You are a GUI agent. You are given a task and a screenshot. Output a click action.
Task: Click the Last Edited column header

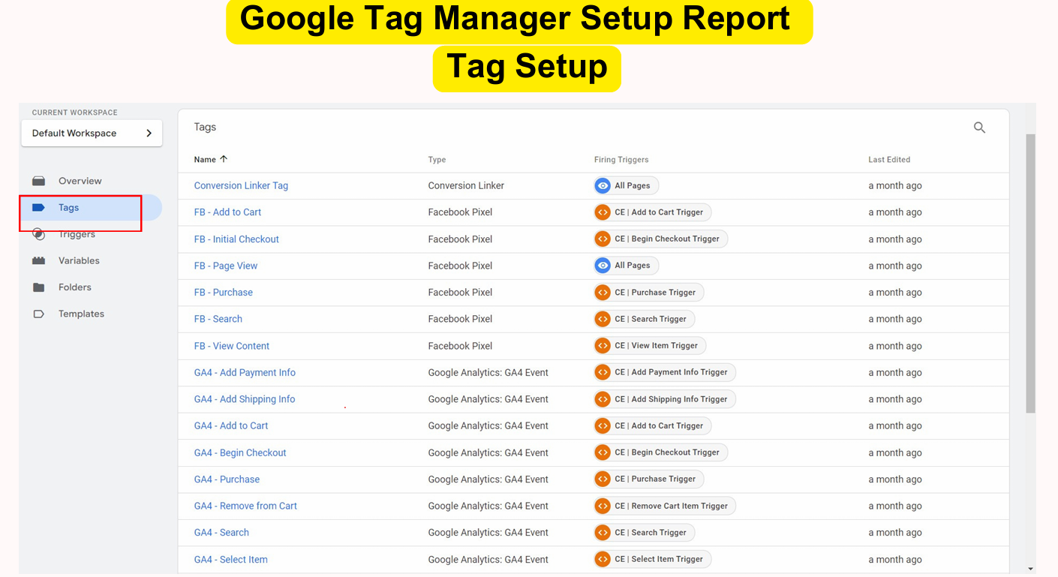(889, 160)
